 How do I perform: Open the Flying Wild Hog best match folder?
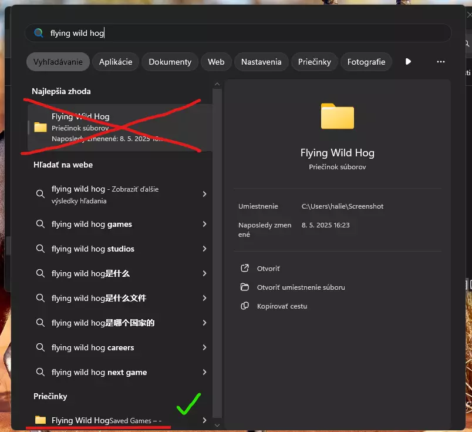pyautogui.click(x=120, y=128)
